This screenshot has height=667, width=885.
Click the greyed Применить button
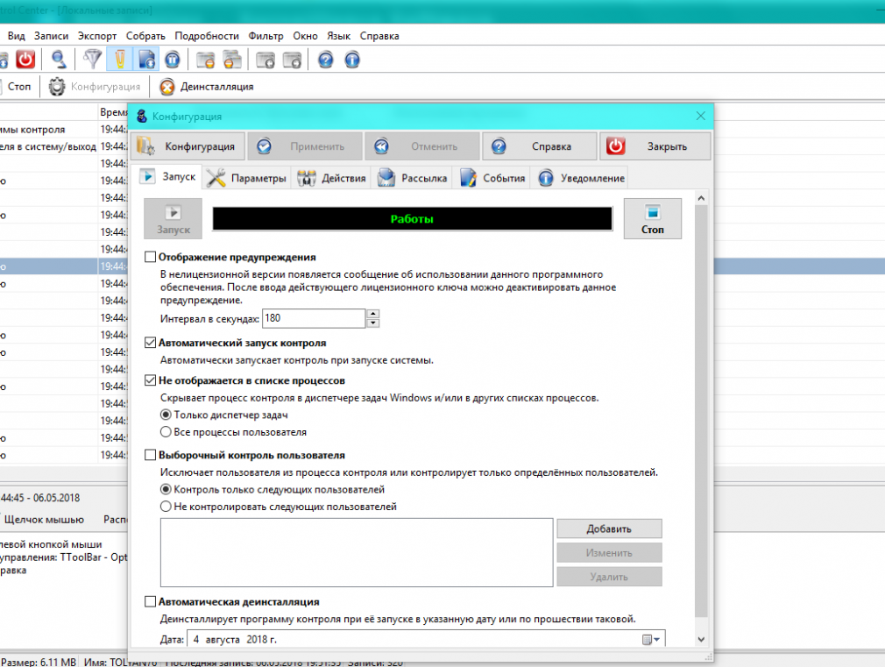pos(305,146)
